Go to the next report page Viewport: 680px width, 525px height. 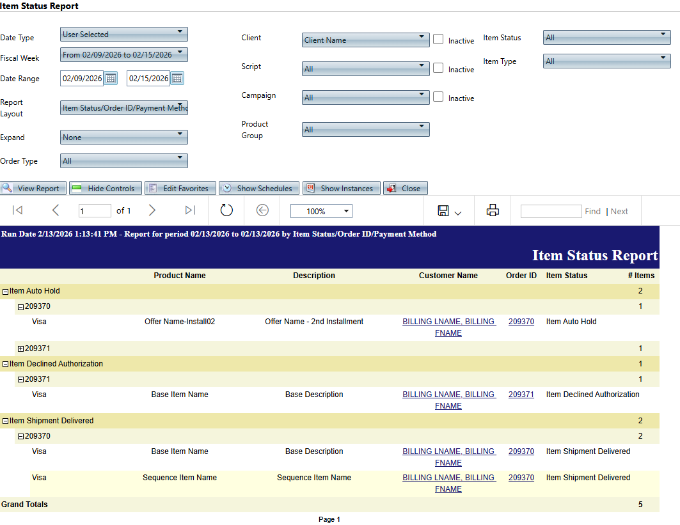coord(152,210)
